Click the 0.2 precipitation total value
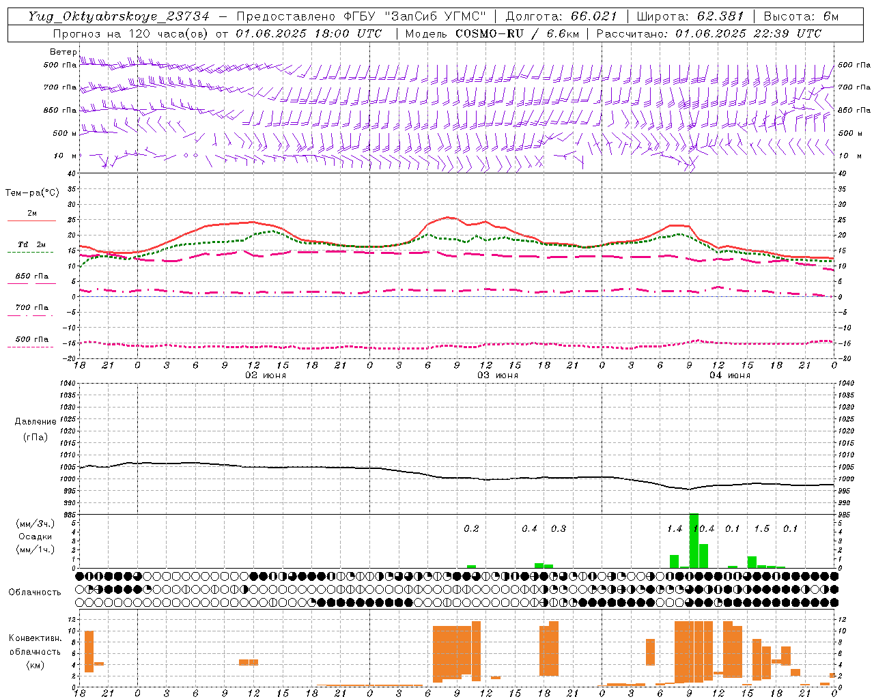This screenshot has width=874, height=699. [x=471, y=529]
